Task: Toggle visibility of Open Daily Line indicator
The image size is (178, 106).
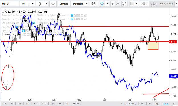Action: click(23, 31)
